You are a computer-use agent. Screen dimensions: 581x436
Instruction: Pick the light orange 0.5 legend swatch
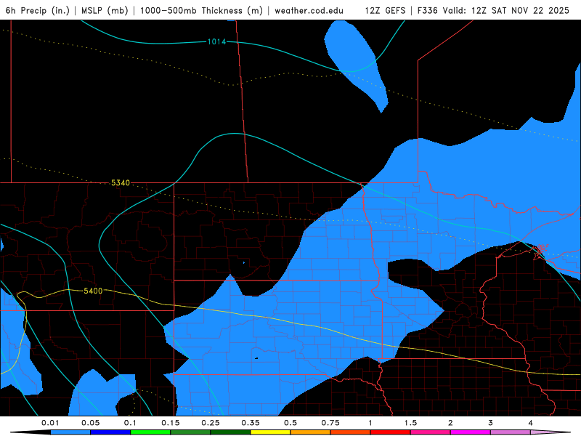coord(311,432)
